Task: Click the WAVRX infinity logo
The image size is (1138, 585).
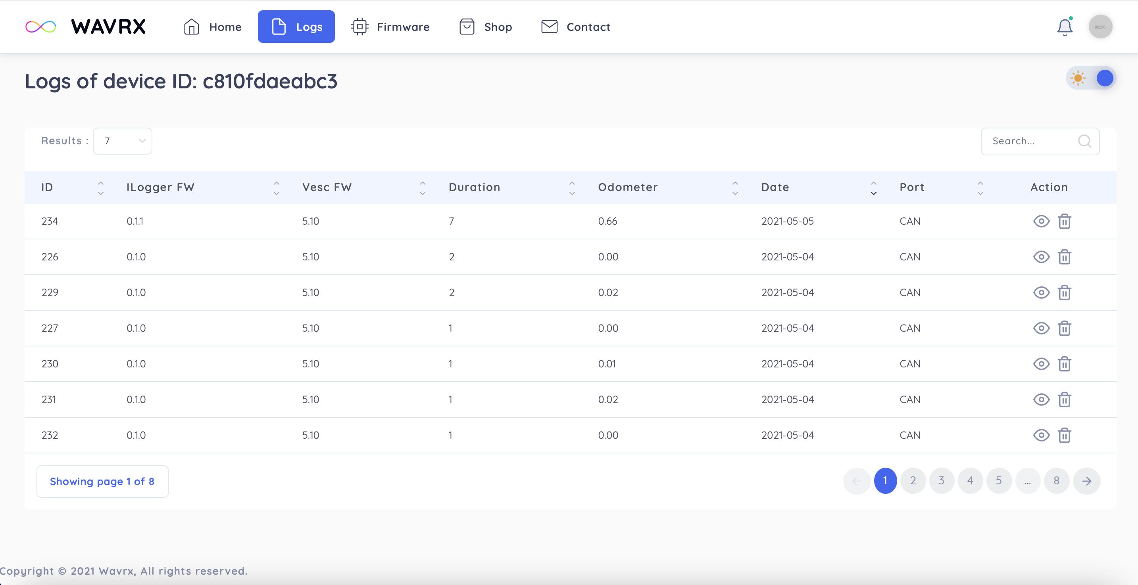Action: 40,27
